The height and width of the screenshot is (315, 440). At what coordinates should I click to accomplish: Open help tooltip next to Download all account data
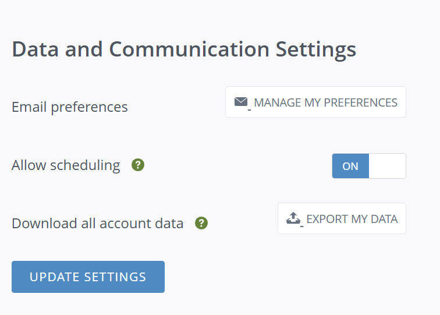(201, 223)
